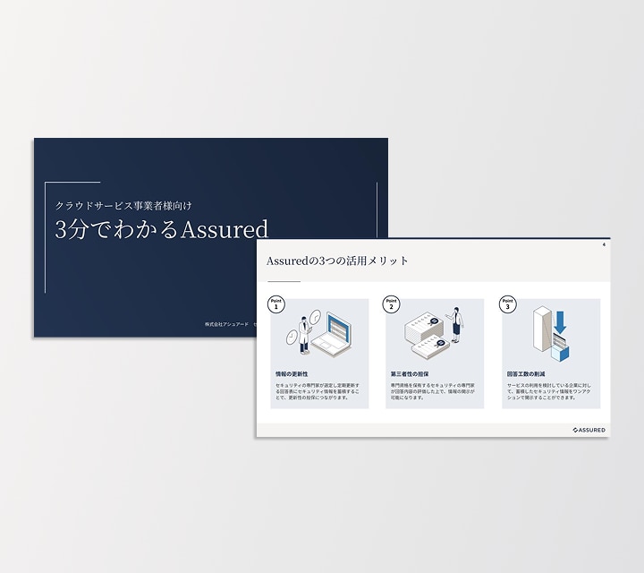Click the Point 2 circle badge
This screenshot has width=644, height=573.
[x=392, y=304]
